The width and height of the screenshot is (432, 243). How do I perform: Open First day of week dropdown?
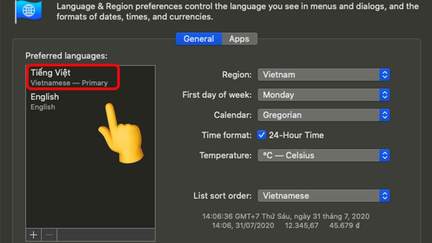[323, 95]
